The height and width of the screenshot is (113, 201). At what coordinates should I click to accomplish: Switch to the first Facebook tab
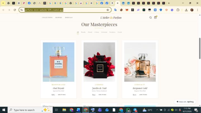[x=29, y=3]
